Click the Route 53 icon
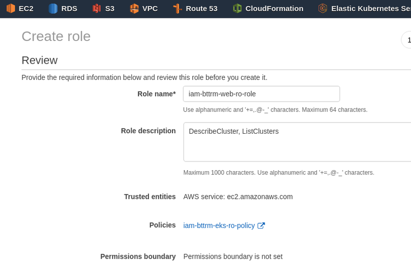 click(x=177, y=8)
